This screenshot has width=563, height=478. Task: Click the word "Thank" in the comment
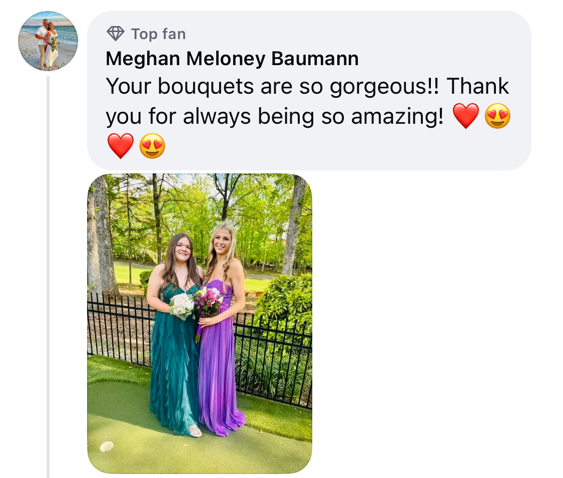[x=477, y=86]
